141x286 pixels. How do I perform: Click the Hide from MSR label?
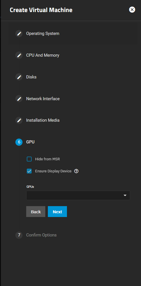pyautogui.click(x=48, y=159)
